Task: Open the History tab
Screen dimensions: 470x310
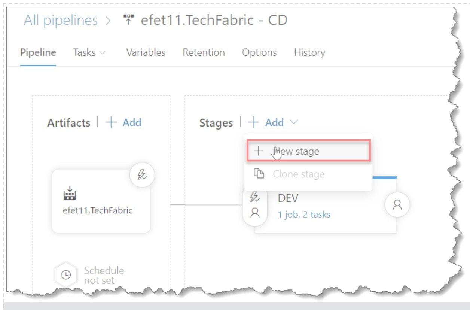Action: [x=309, y=52]
